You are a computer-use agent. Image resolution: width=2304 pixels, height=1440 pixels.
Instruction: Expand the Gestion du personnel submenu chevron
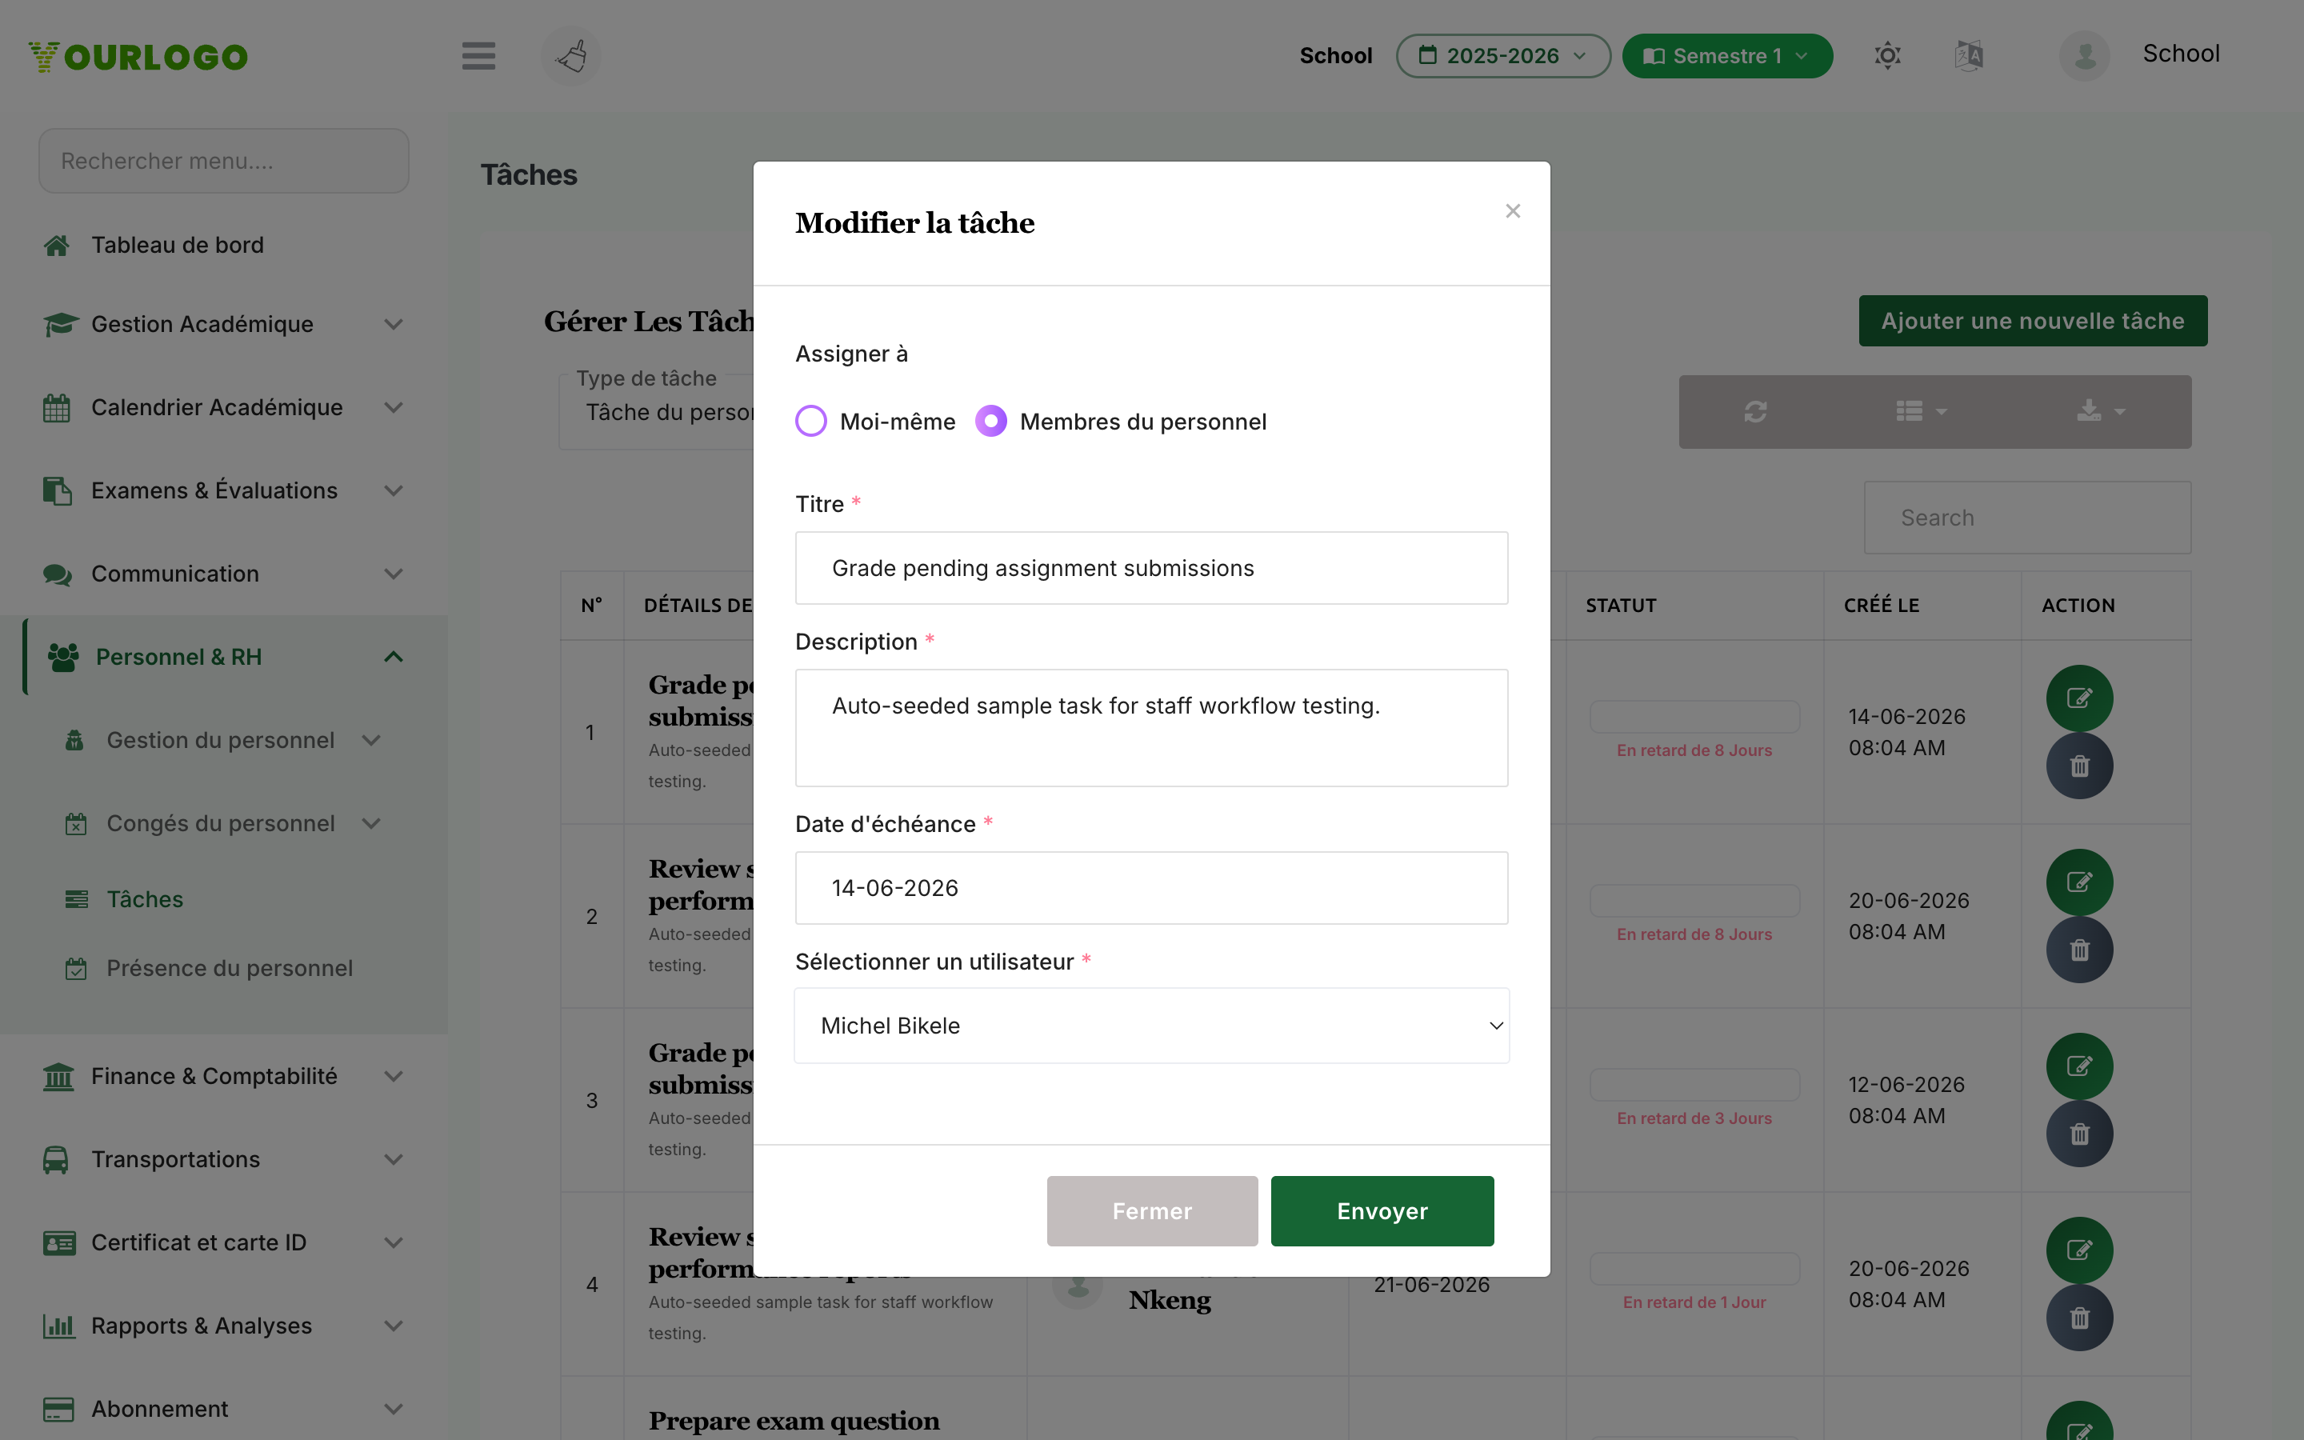click(x=371, y=740)
